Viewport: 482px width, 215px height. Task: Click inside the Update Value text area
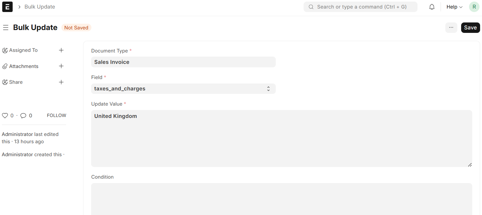pyautogui.click(x=281, y=138)
